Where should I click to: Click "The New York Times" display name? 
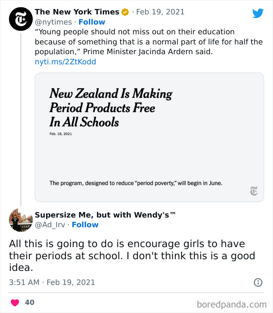pos(76,12)
